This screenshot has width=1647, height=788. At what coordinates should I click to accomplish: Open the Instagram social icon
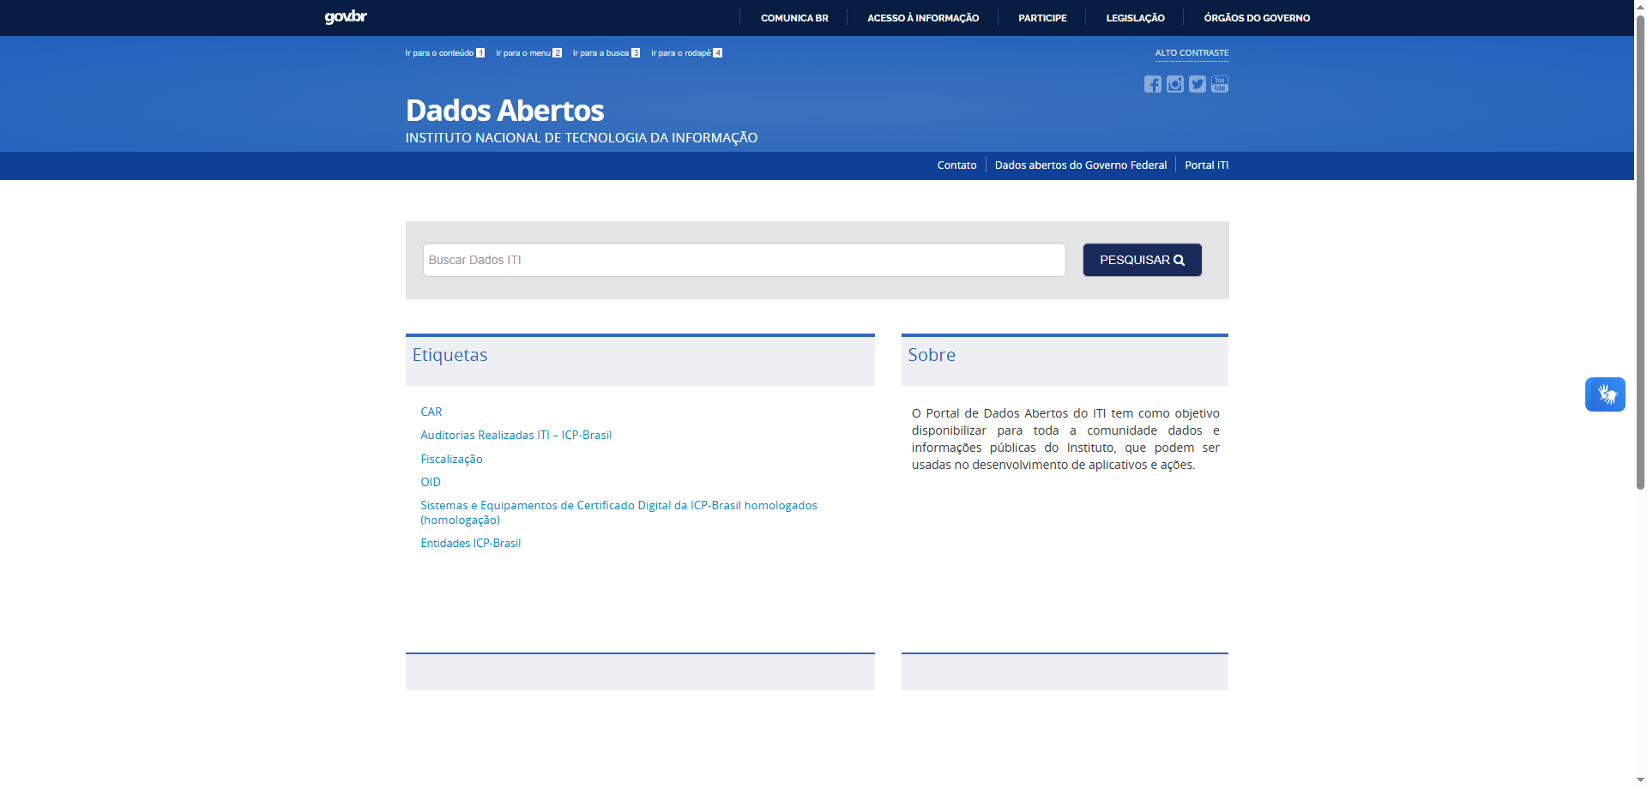coord(1174,84)
